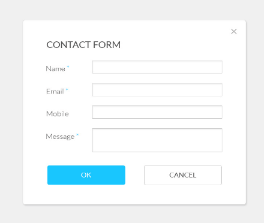Click the required asterisk beside Message
The width and height of the screenshot is (264, 223).
click(x=77, y=135)
